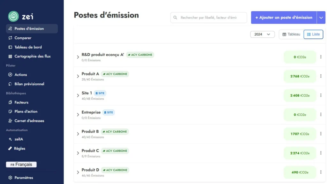Click the Facteurs library icon
Screen dimensions: 327x184
(x=10, y=103)
